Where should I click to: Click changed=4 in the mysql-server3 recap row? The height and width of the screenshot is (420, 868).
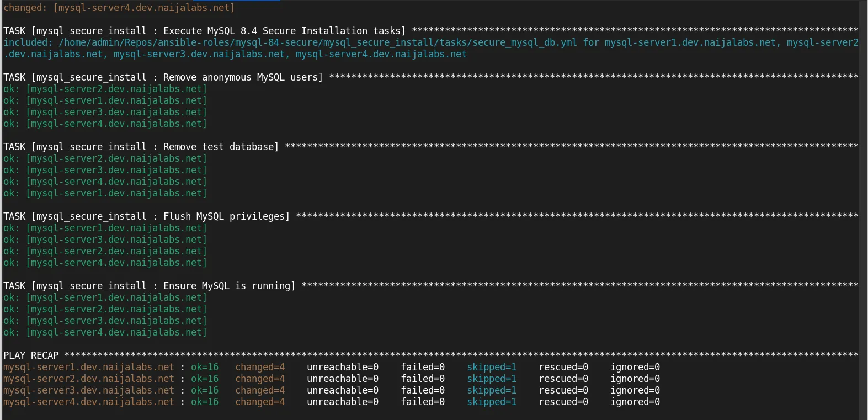click(x=260, y=390)
